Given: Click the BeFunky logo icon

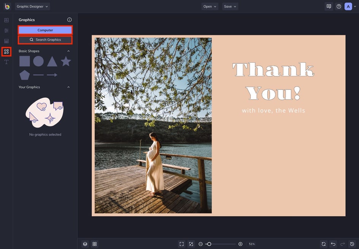Looking at the screenshot, I should [x=7, y=6].
